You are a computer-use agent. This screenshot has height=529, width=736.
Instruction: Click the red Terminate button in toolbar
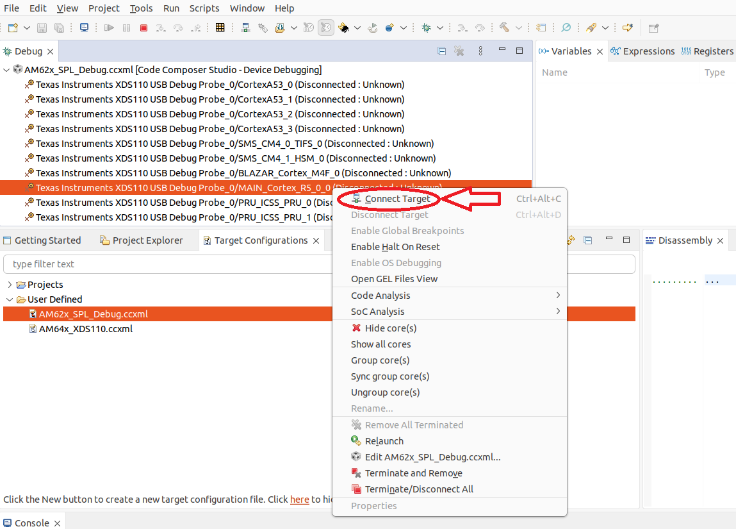(143, 28)
